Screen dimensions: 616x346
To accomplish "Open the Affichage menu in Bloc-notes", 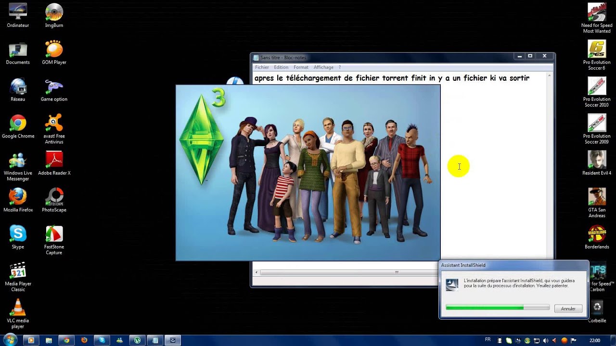I will pos(323,67).
